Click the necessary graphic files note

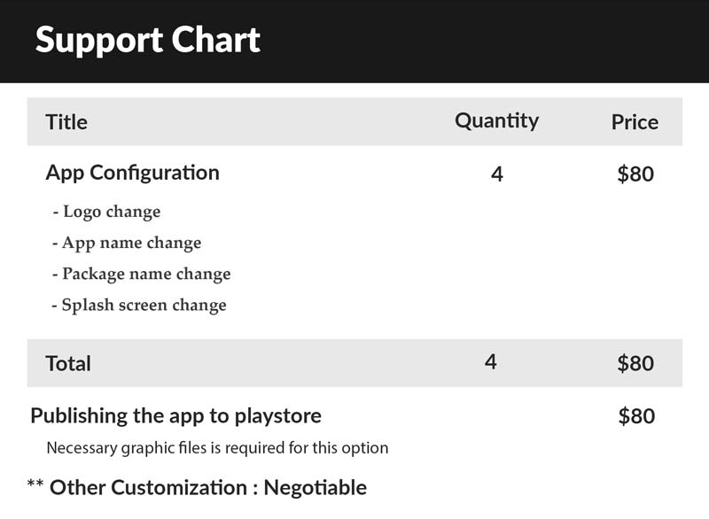217,448
